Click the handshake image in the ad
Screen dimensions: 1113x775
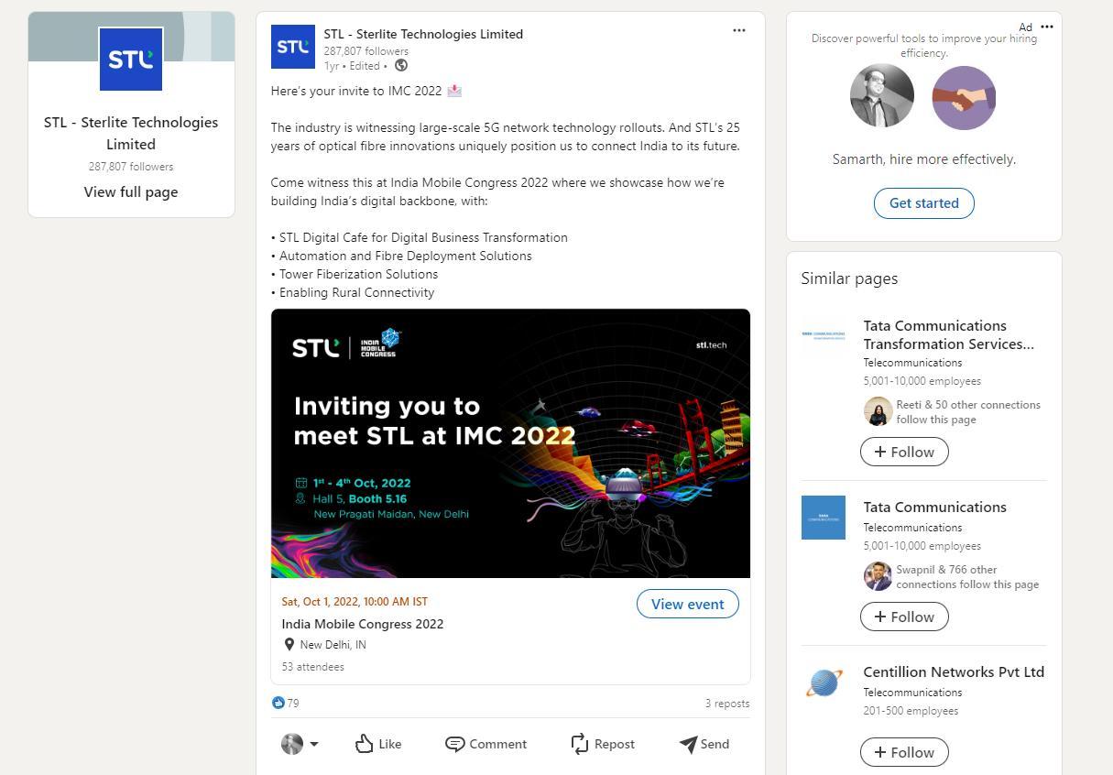tap(964, 97)
